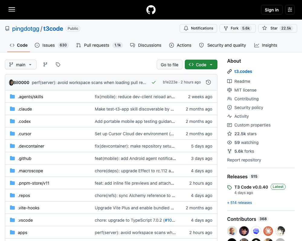302x241 pixels.
Task: Open the Actions tab
Action: (x=180, y=45)
